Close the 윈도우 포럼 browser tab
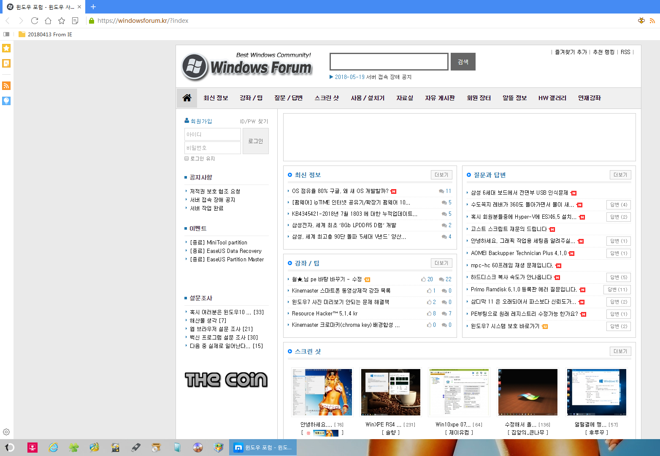 coord(79,7)
